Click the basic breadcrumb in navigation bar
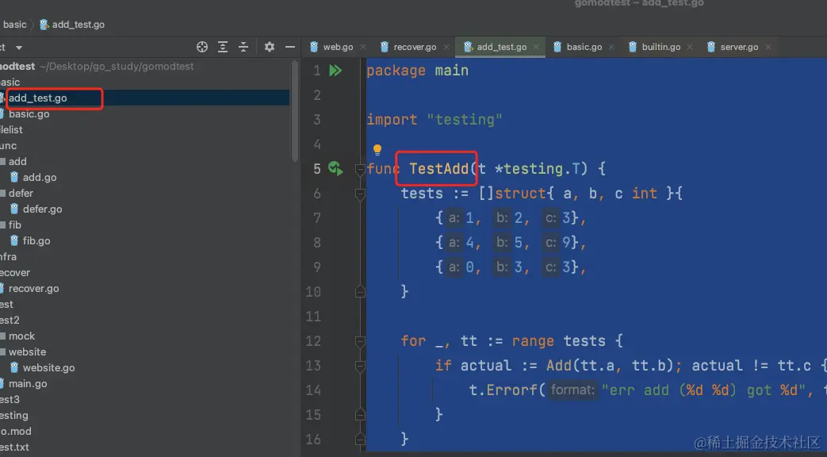 pos(14,25)
